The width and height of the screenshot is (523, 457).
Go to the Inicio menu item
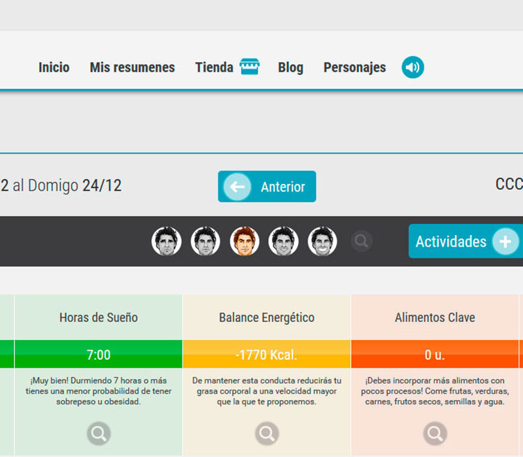pyautogui.click(x=54, y=67)
